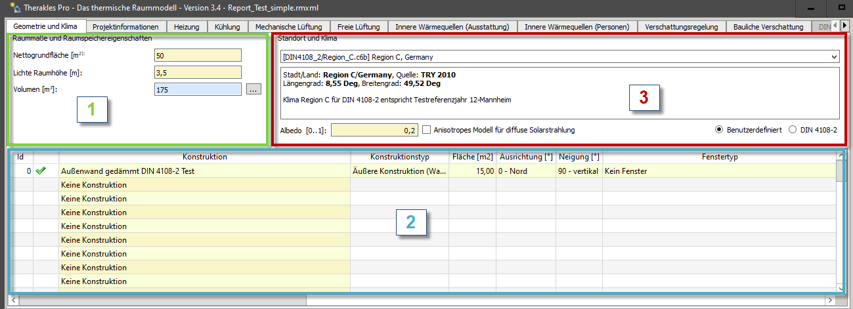Image resolution: width=853 pixels, height=309 pixels.
Task: Maximize the Therakles Pro window
Action: click(x=841, y=7)
